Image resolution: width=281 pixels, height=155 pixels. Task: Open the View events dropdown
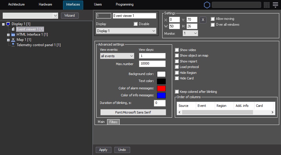pos(117,56)
